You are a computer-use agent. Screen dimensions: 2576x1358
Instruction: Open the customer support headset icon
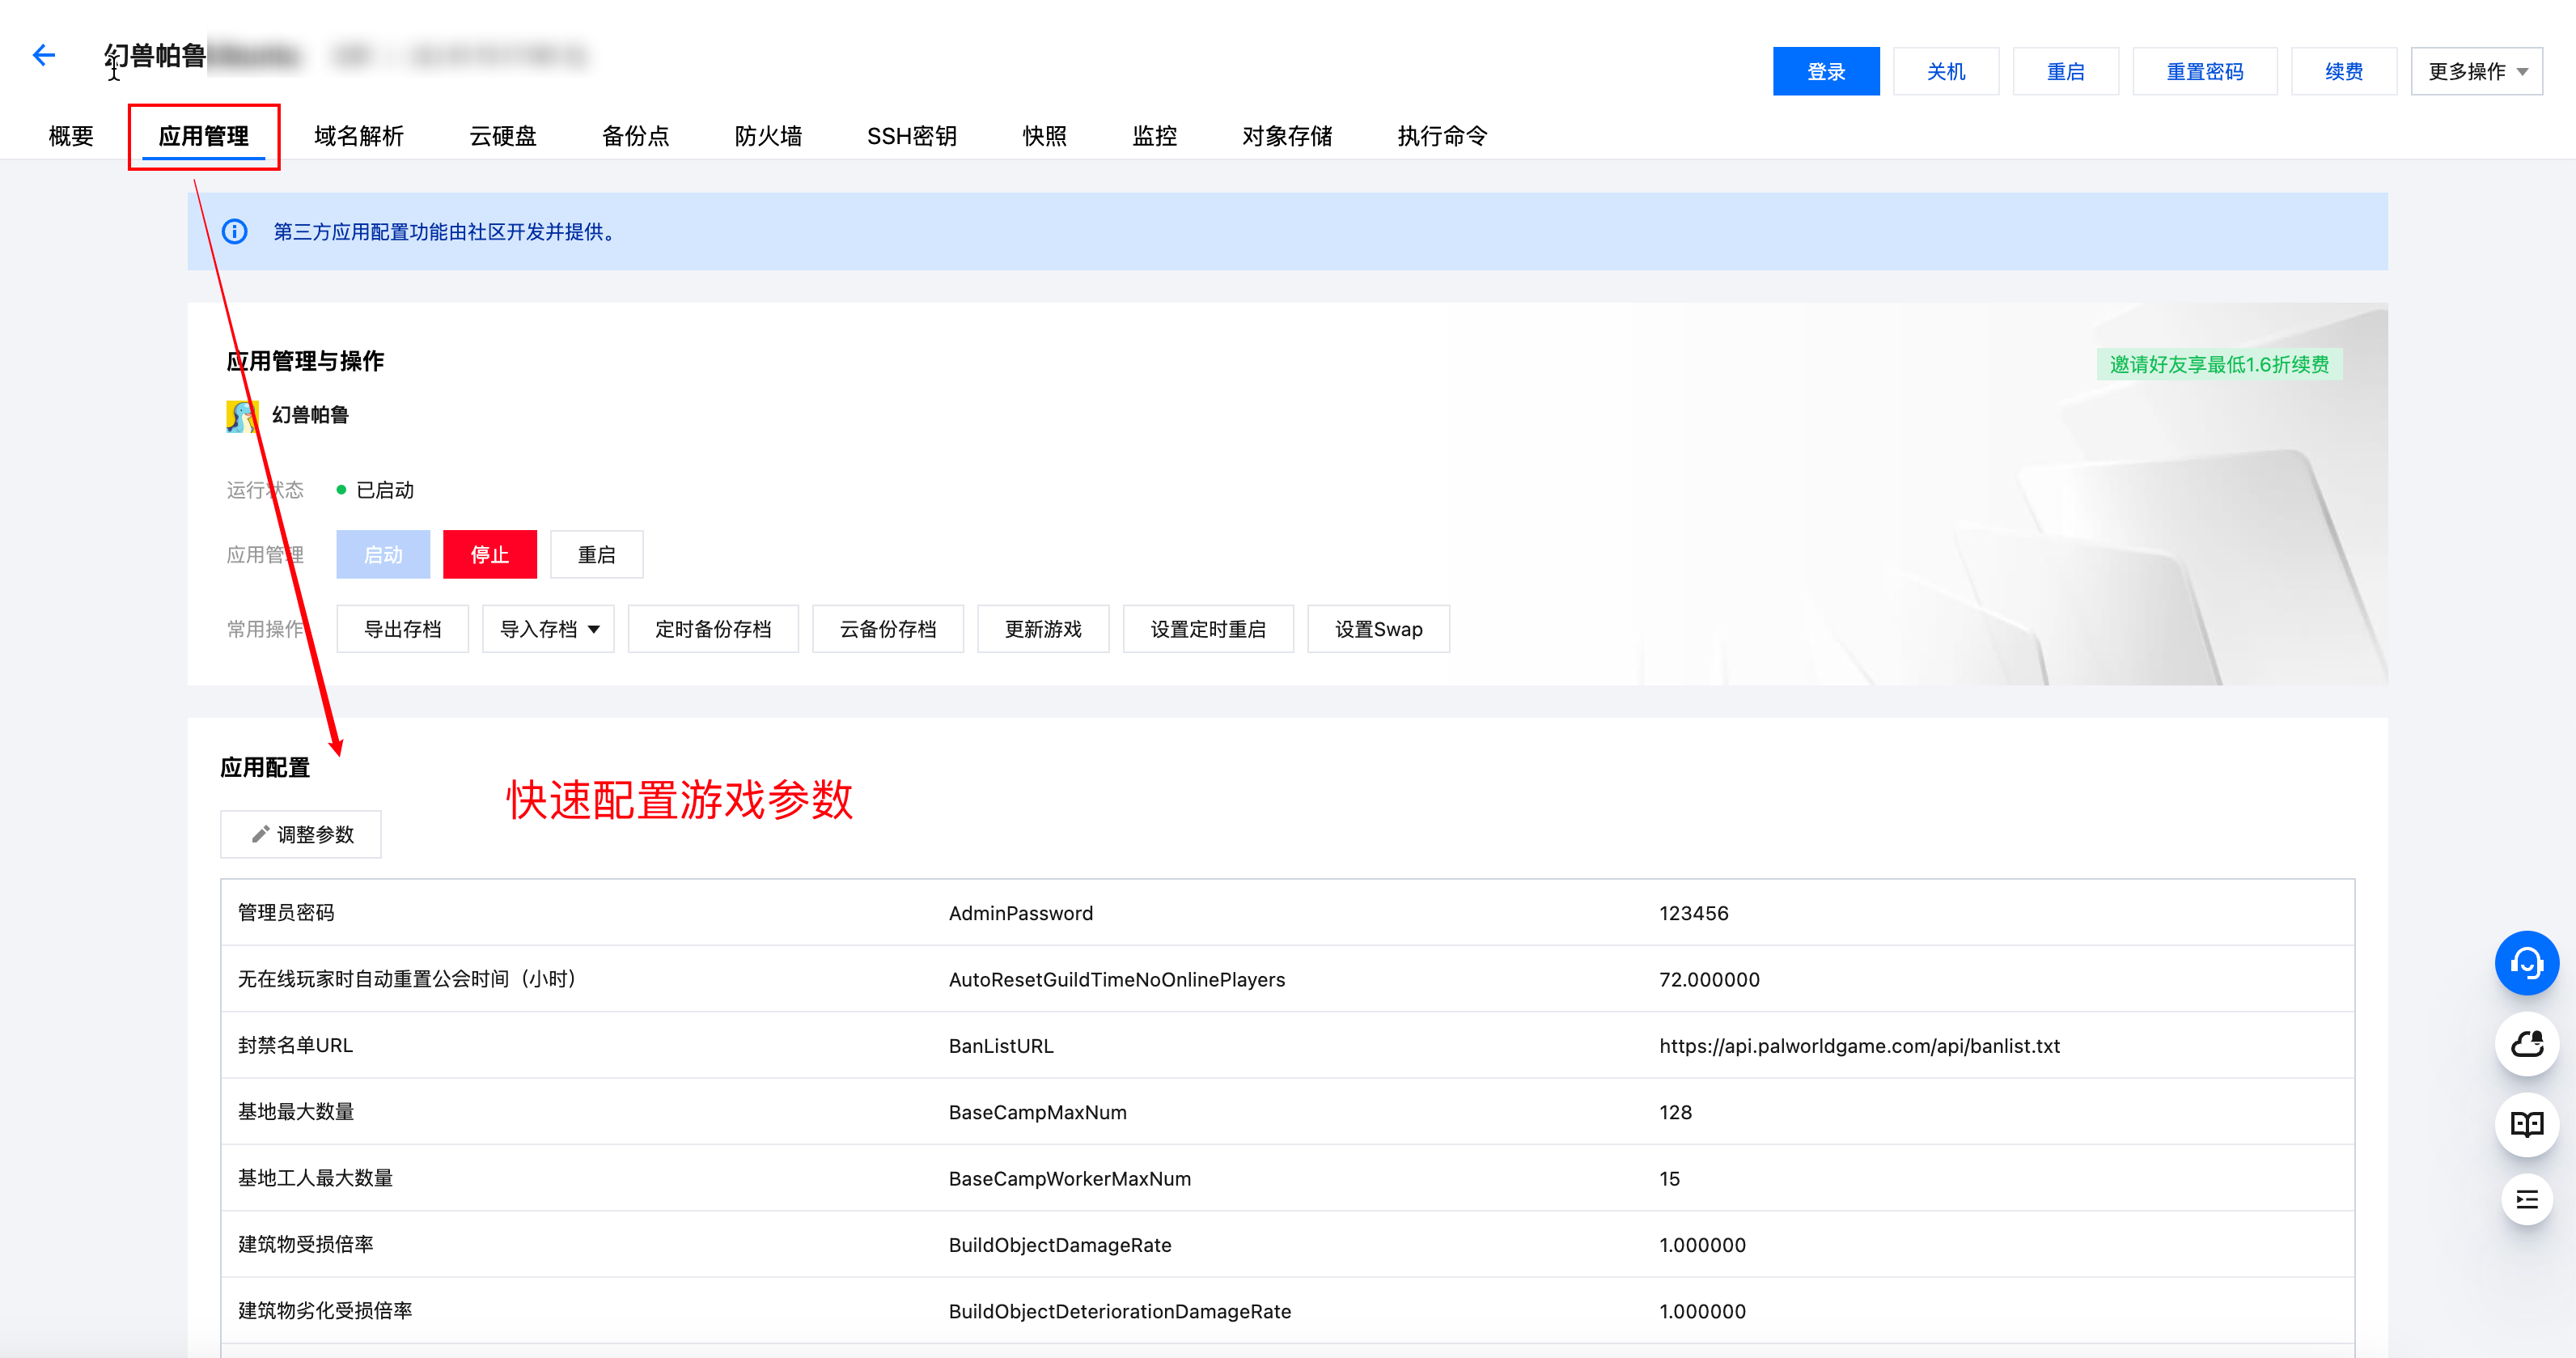pos(2526,963)
